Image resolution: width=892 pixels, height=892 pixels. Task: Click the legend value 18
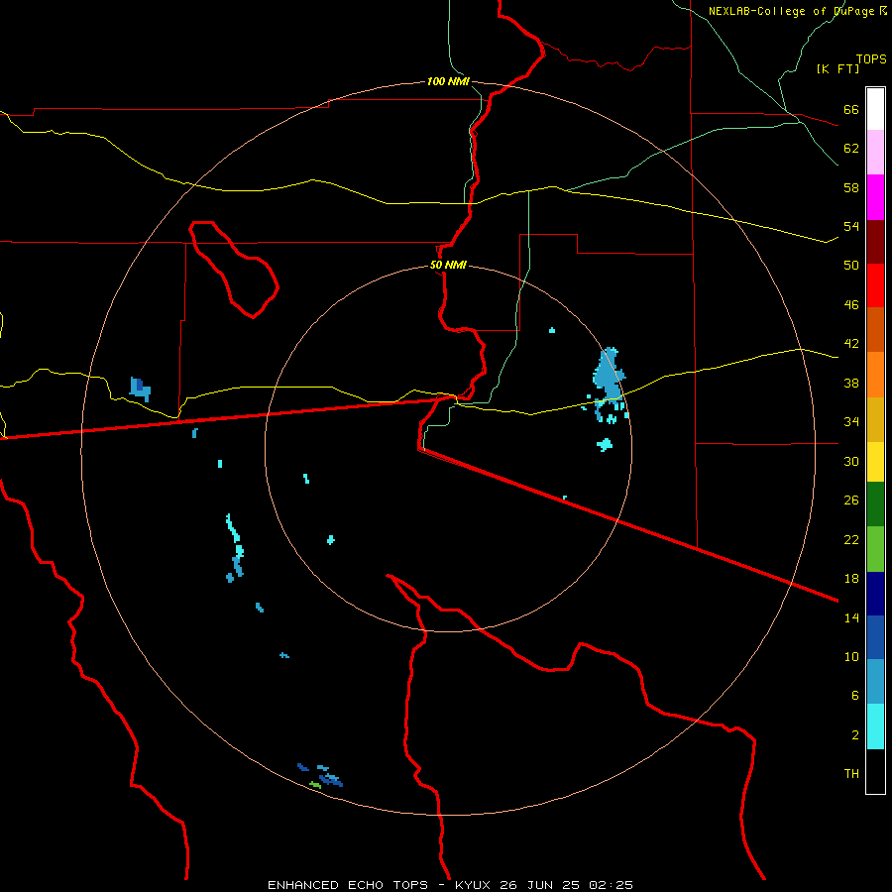point(851,578)
